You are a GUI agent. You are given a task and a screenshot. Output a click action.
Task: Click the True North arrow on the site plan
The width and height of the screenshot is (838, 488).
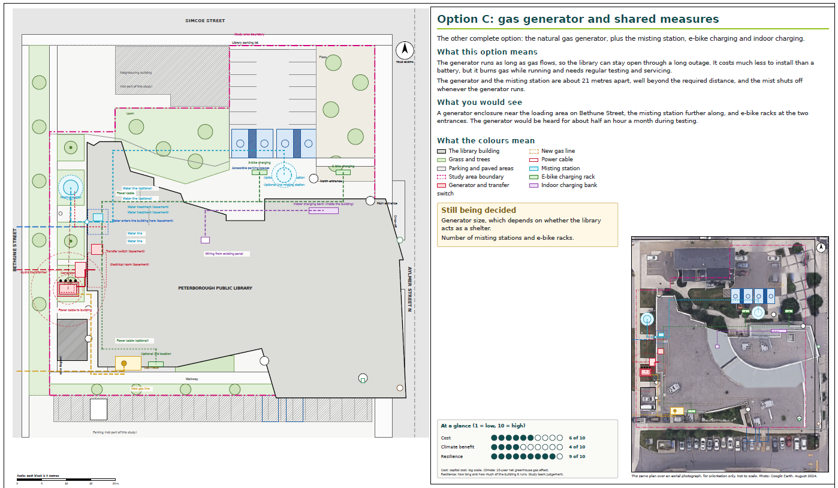[405, 50]
